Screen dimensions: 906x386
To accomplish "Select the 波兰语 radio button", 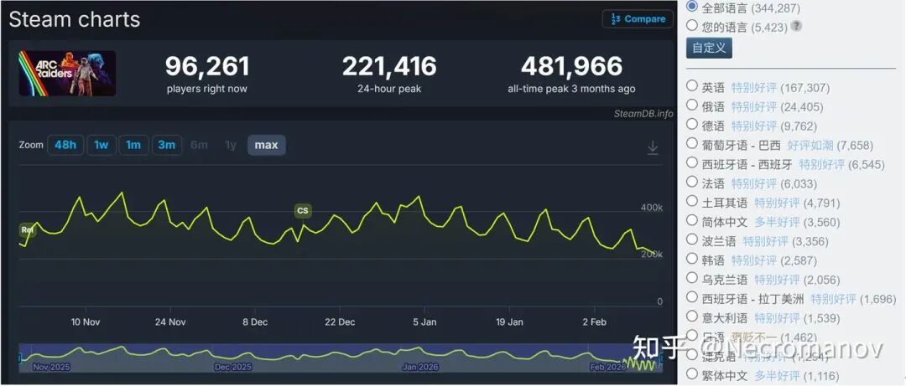I will (691, 239).
